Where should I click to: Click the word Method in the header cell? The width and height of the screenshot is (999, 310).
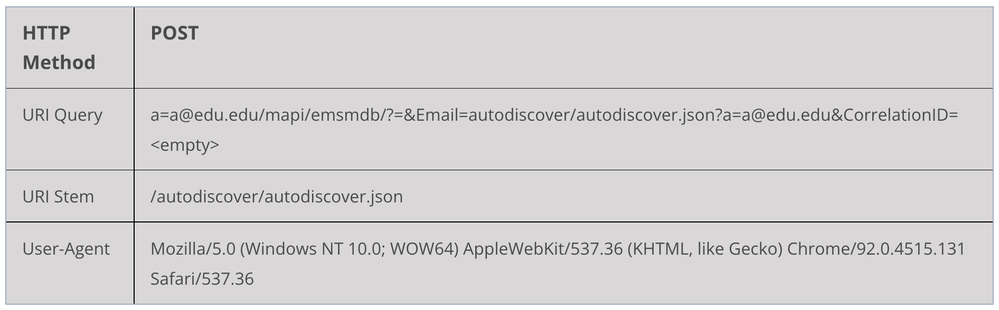point(59,63)
